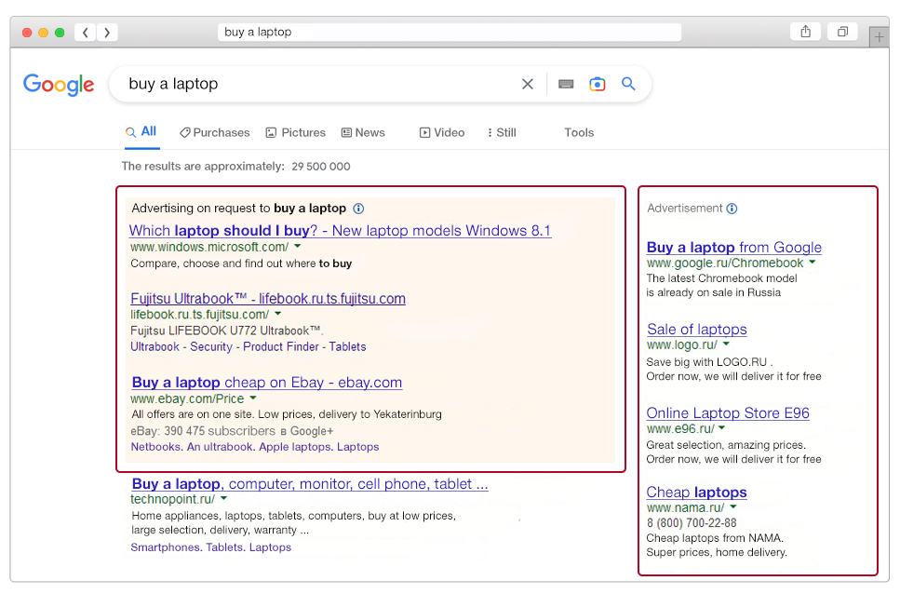The height and width of the screenshot is (594, 900).
Task: Expand dropdown next to www.nama.ru/
Action: pos(733,506)
